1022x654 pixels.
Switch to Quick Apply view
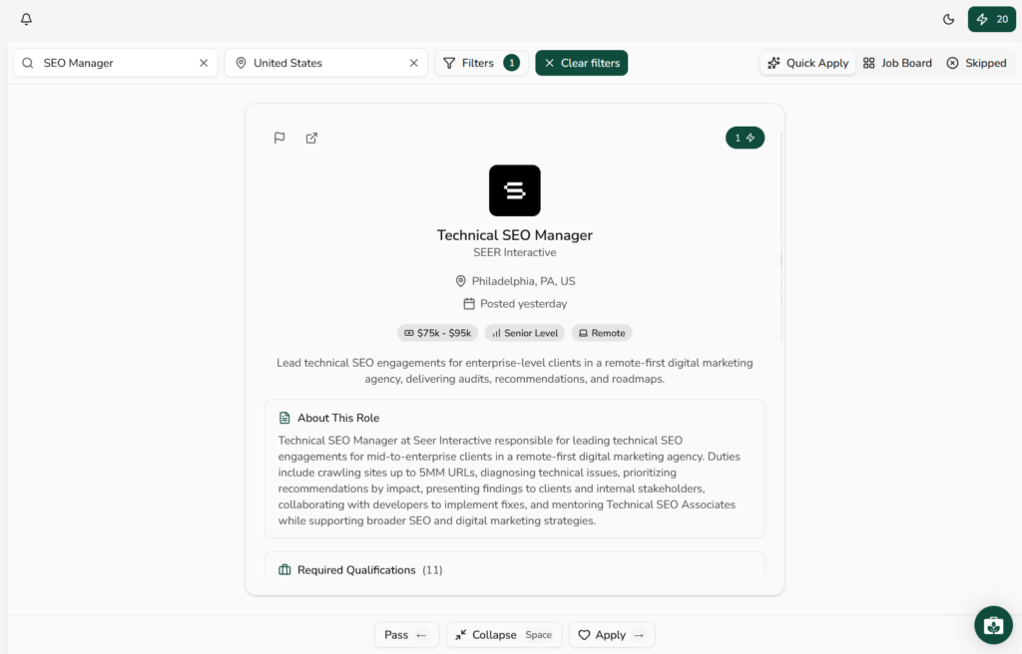pos(807,63)
